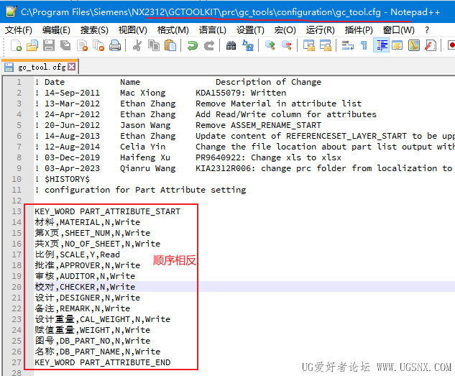This screenshot has height=376, width=455.
Task: Click the 材料,MATERIAL,N,Write line
Action: coord(88,222)
